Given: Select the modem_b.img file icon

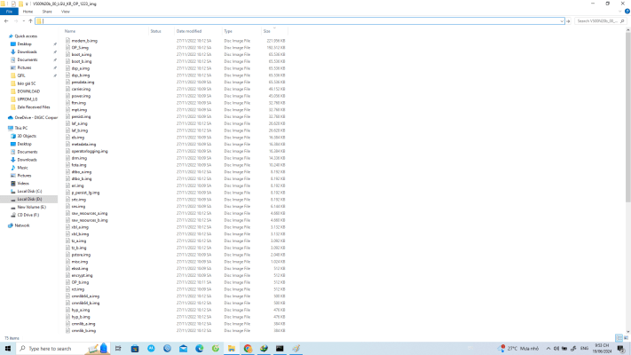Looking at the screenshot, I should coord(67,41).
